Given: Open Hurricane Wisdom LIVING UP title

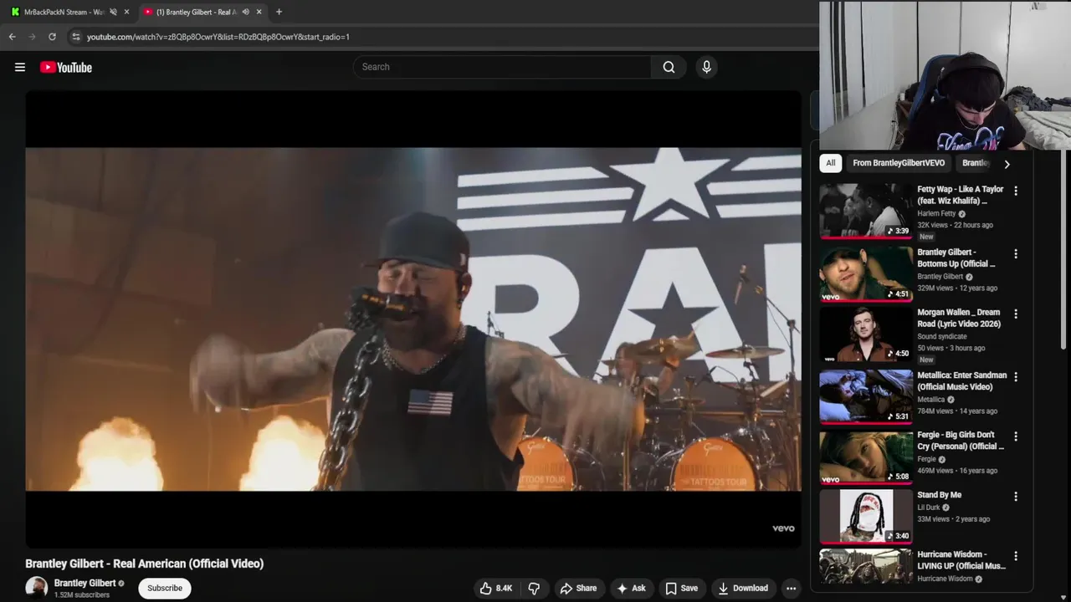Looking at the screenshot, I should [961, 560].
